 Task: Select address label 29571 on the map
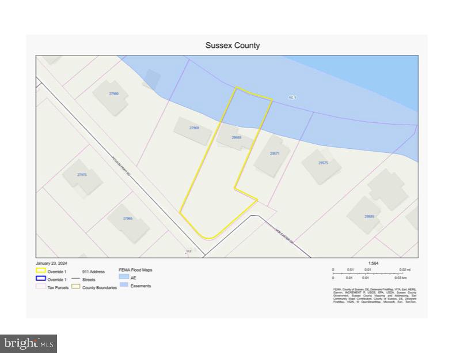pyautogui.click(x=275, y=153)
